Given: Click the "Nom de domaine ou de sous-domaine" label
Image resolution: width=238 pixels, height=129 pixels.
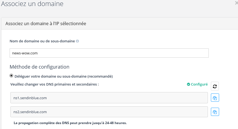Looking at the screenshot, I should point(42,41).
